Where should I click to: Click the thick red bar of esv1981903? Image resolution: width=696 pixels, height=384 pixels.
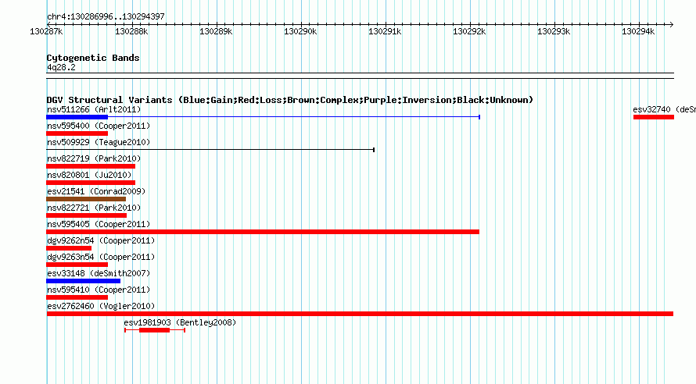[155, 330]
